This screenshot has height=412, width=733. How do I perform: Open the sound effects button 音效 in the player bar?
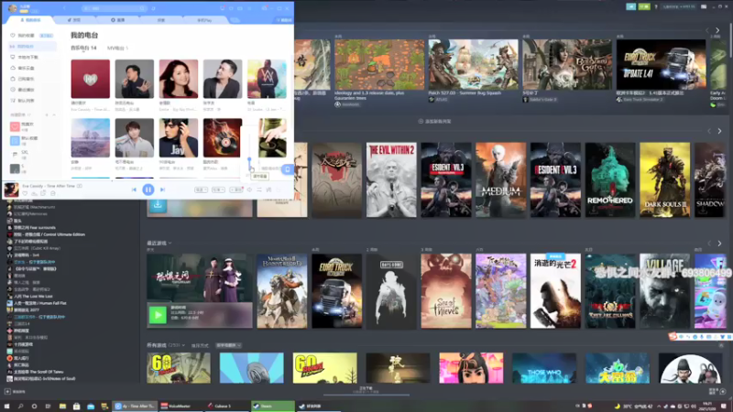tap(236, 190)
